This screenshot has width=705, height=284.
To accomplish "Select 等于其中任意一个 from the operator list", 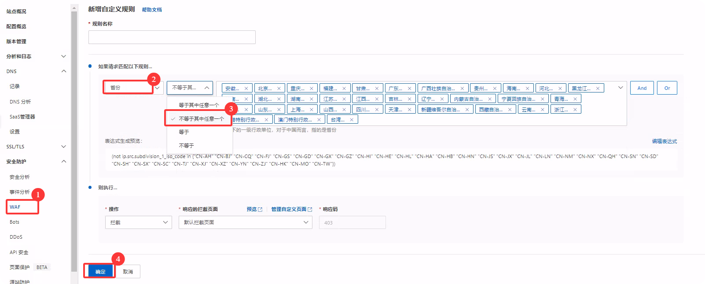I will (199, 105).
